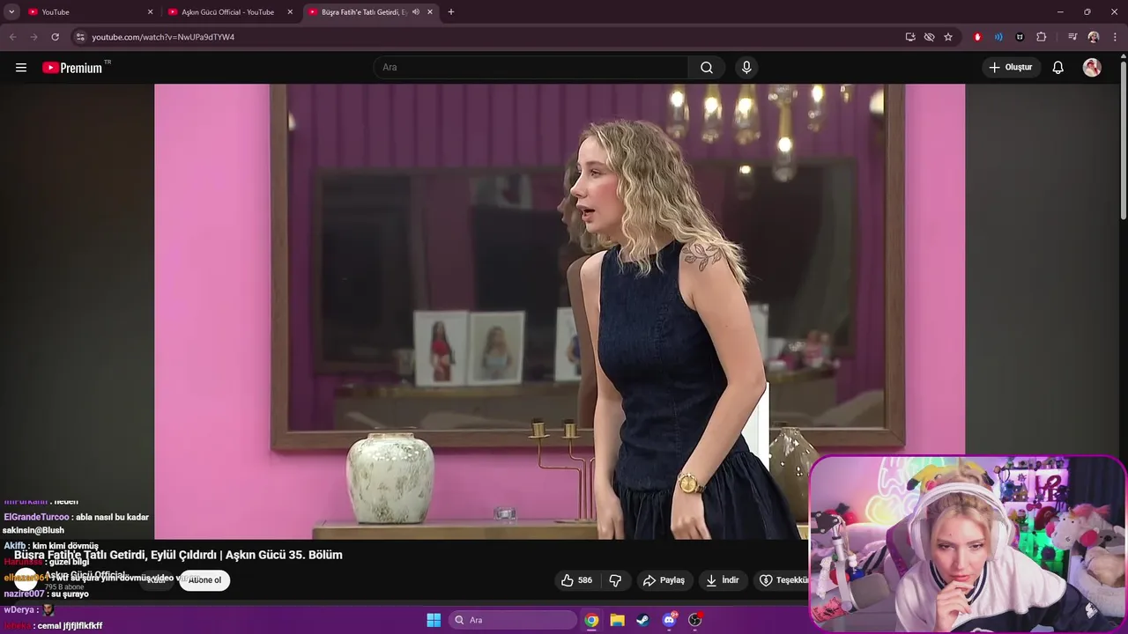Click the video player area

[560, 312]
